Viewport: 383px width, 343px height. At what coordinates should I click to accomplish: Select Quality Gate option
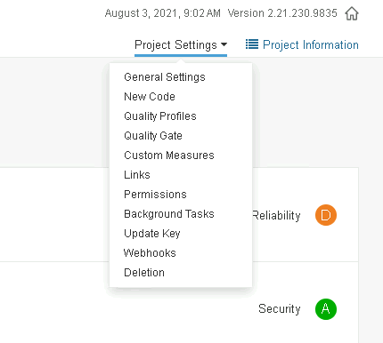(153, 136)
